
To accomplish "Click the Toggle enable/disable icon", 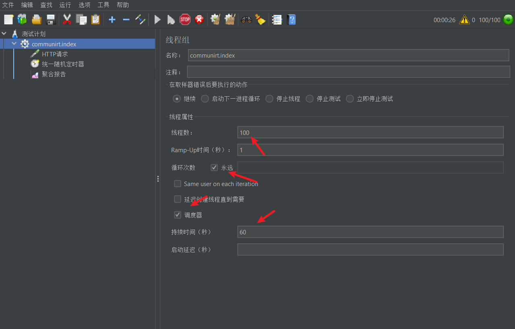I will 140,19.
